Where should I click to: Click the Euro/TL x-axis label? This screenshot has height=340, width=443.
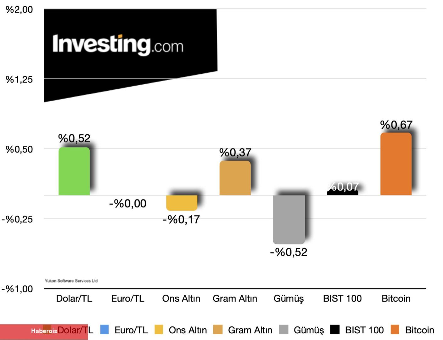pyautogui.click(x=128, y=298)
